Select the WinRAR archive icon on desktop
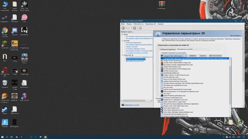 162,5
